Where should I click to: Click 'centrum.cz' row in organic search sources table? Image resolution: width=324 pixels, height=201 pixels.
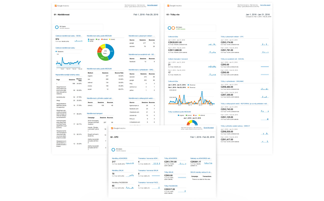coord(142,87)
